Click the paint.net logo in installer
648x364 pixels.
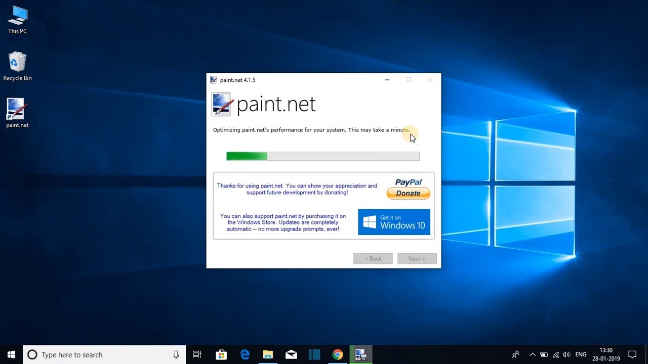(x=264, y=105)
